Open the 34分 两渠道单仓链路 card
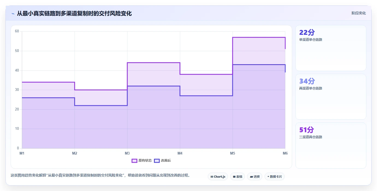The image size is (377, 191). 331,97
